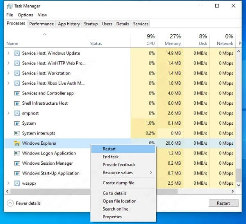Expand Service Host: WinHTTP Web Pro group
The image size is (246, 224).
(x=9, y=63)
